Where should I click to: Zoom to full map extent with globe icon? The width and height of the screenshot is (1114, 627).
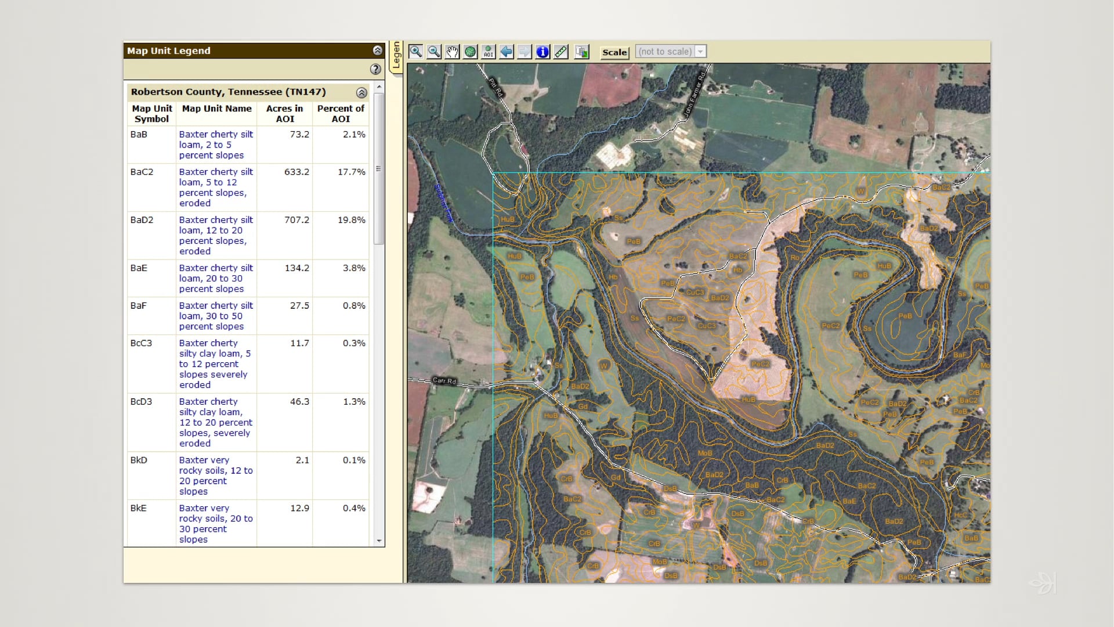471,52
